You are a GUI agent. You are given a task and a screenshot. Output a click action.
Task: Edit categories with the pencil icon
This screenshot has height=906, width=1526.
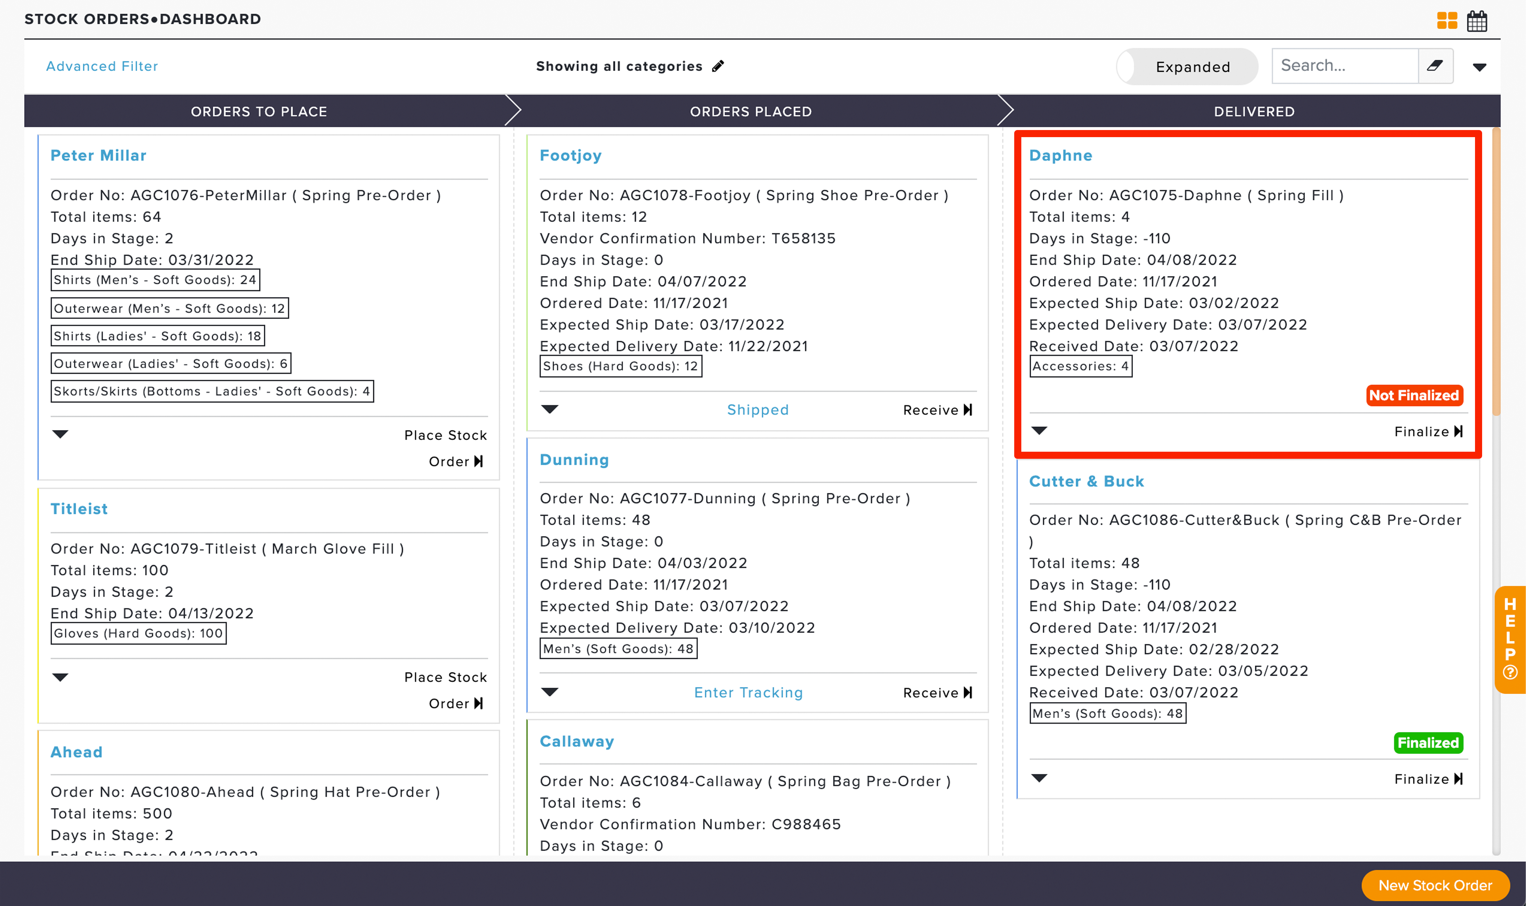coord(718,66)
